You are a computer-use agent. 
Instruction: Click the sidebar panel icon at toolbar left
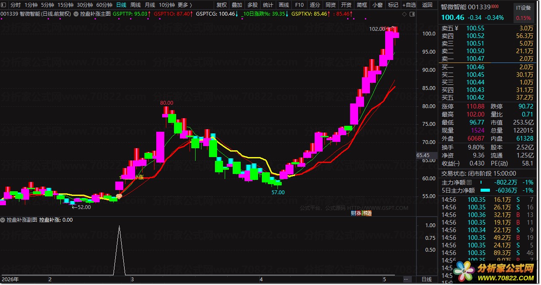tap(4, 5)
